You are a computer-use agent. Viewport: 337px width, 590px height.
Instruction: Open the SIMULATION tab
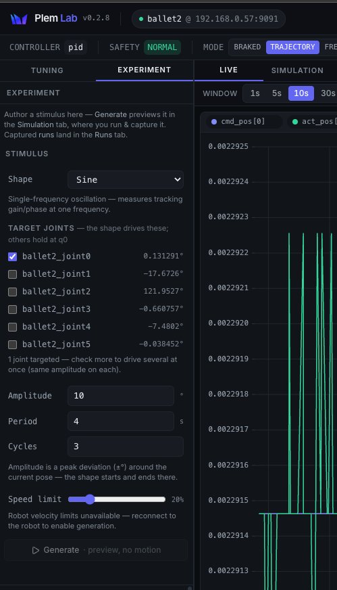[x=297, y=70]
